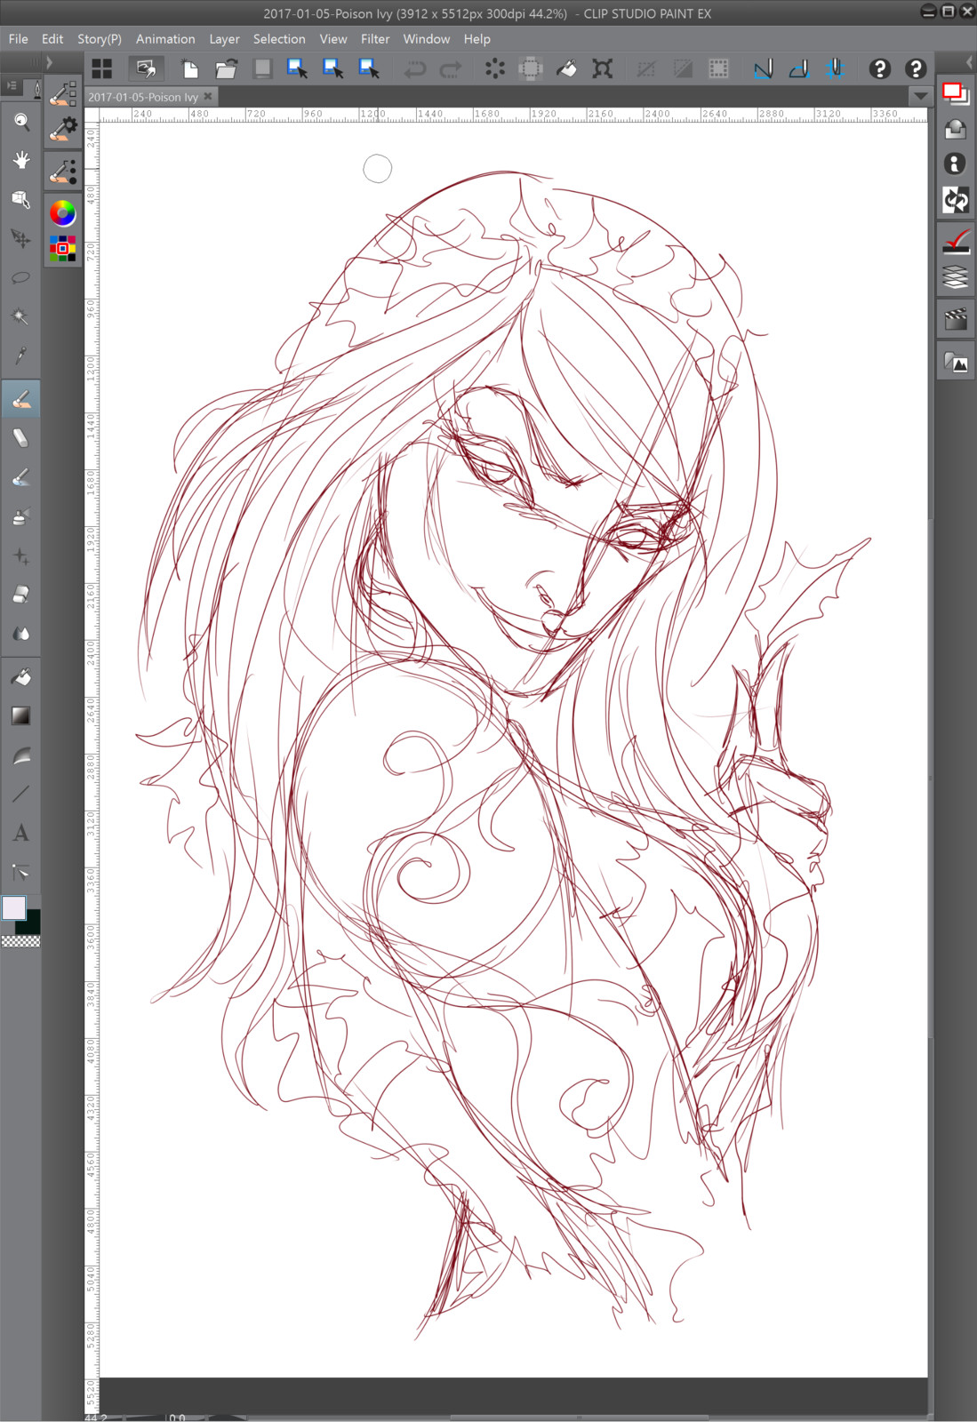The height and width of the screenshot is (1422, 977).
Task: Close the 2017-01-05-Poison Ivy tab
Action: click(x=208, y=96)
